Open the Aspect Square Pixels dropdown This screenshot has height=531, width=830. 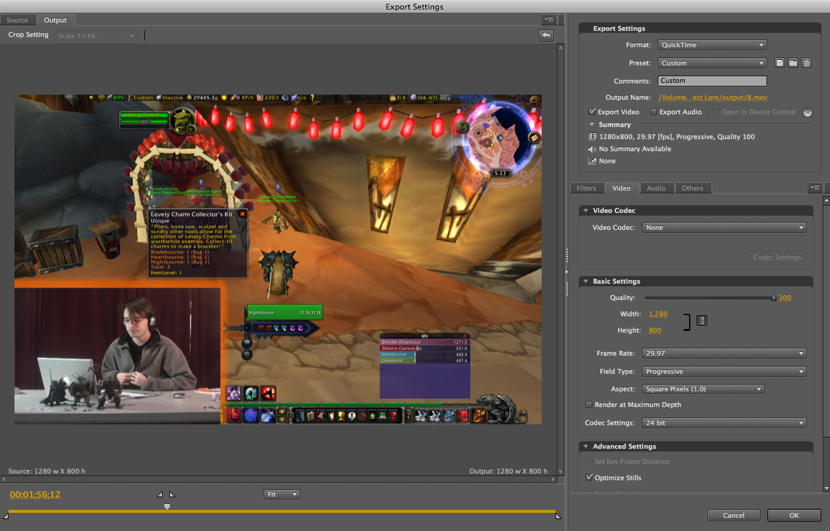click(x=703, y=389)
